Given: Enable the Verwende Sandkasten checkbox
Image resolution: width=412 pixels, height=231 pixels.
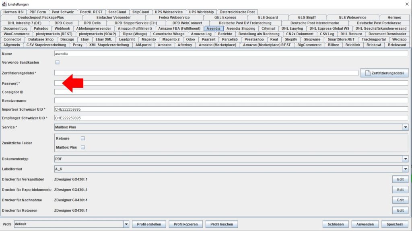Looking at the screenshot, I should (57, 62).
